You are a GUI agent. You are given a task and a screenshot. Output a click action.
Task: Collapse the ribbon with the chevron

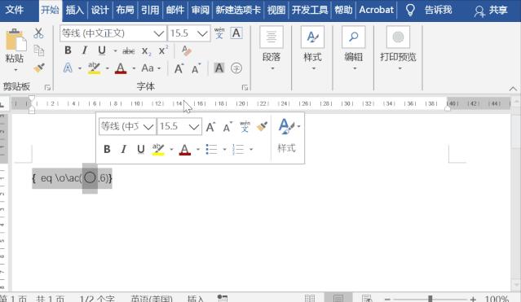click(x=513, y=89)
